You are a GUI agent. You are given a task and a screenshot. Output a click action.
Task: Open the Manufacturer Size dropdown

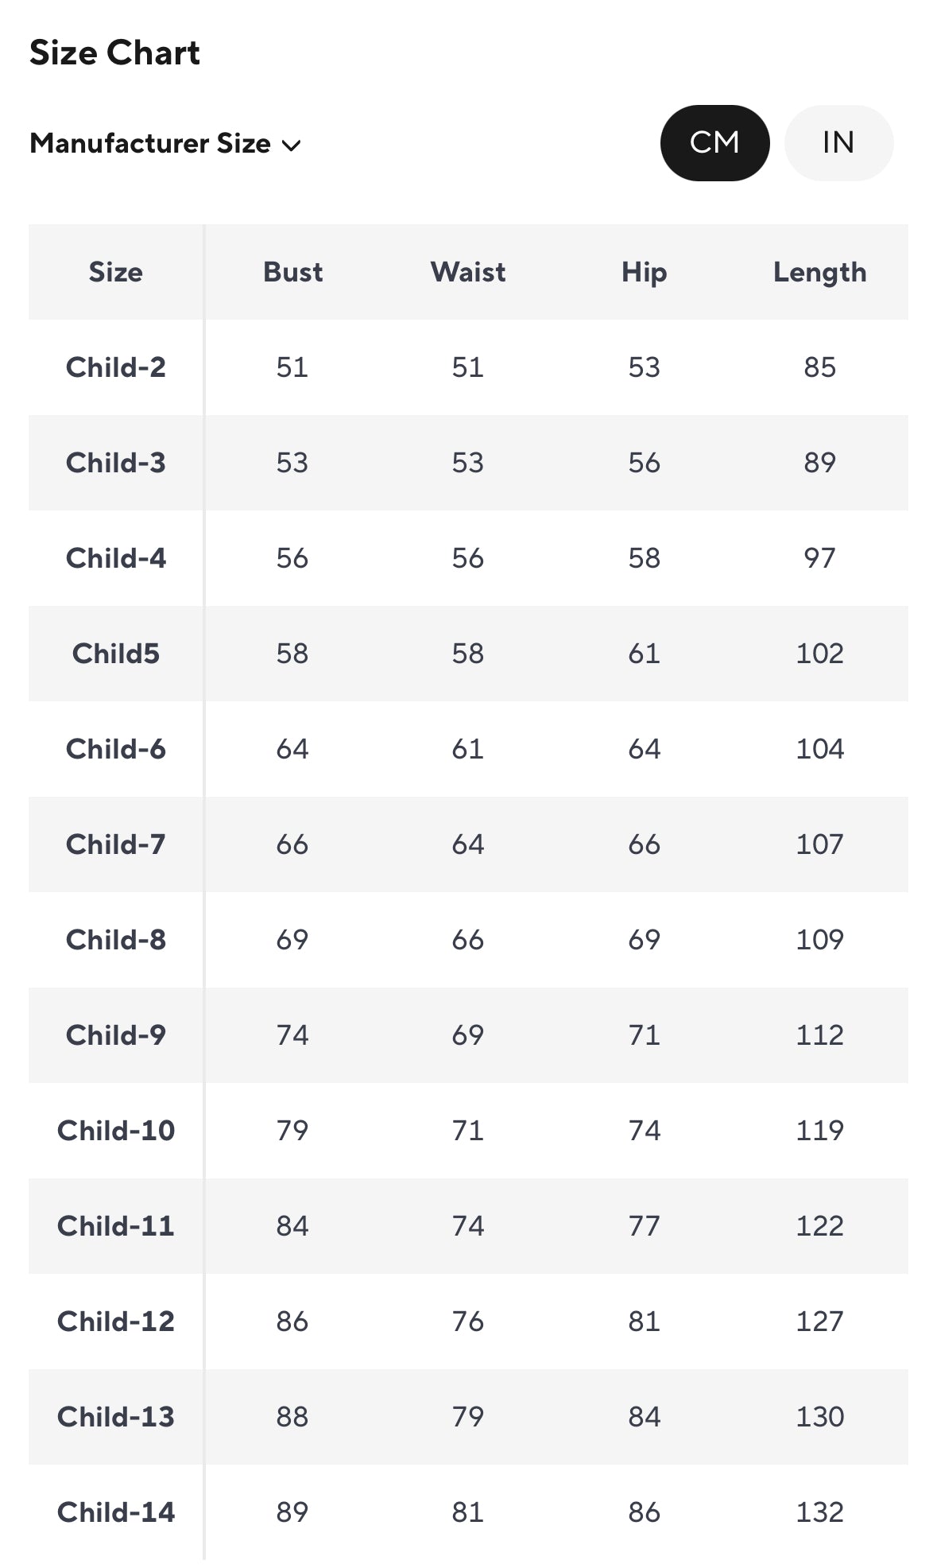(150, 144)
